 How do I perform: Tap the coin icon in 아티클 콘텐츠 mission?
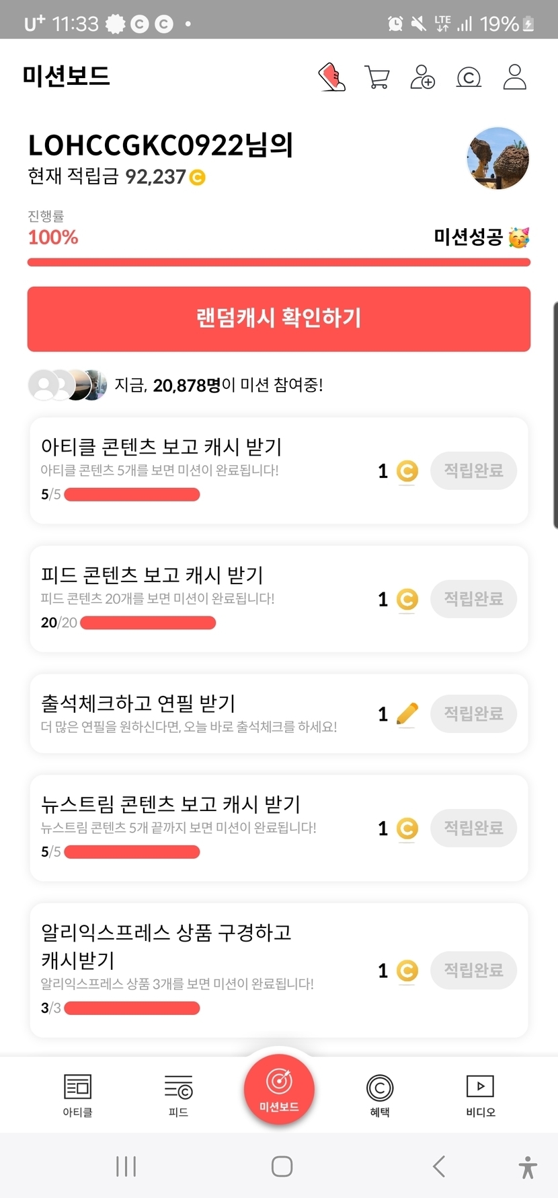(x=407, y=471)
